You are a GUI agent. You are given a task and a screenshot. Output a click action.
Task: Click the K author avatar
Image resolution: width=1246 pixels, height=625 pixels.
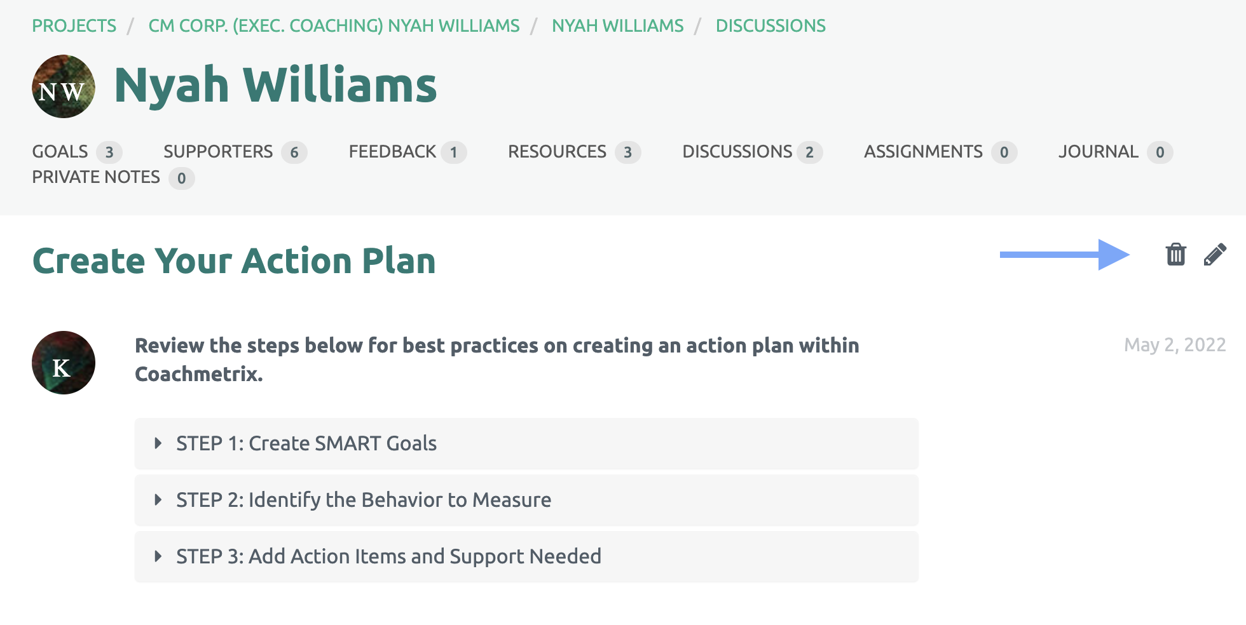pos(64,363)
